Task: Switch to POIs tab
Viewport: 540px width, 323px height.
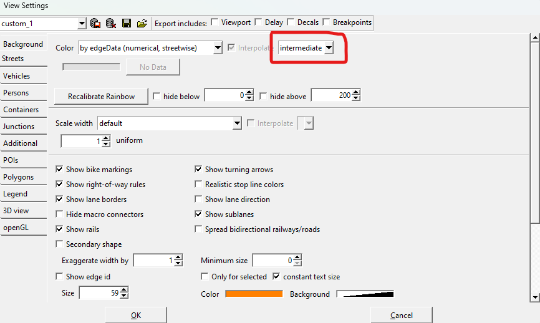Action: (23, 160)
